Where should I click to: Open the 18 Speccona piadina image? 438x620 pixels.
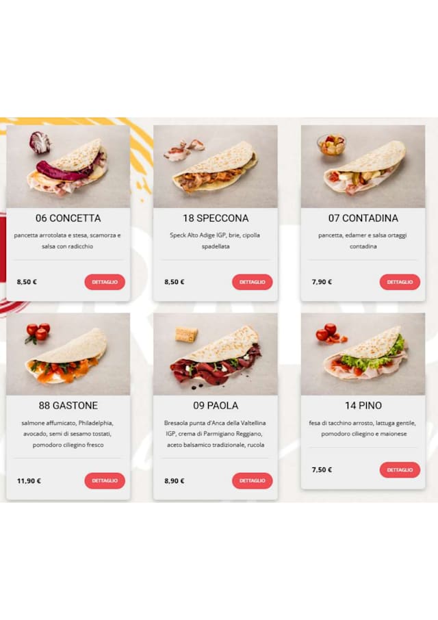click(216, 166)
